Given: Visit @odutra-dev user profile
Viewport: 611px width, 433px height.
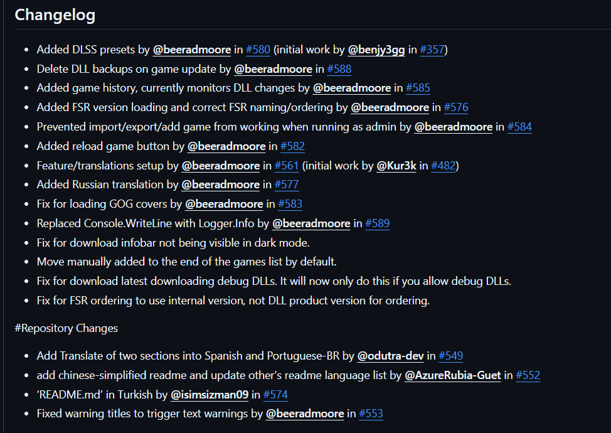Looking at the screenshot, I should pos(390,356).
